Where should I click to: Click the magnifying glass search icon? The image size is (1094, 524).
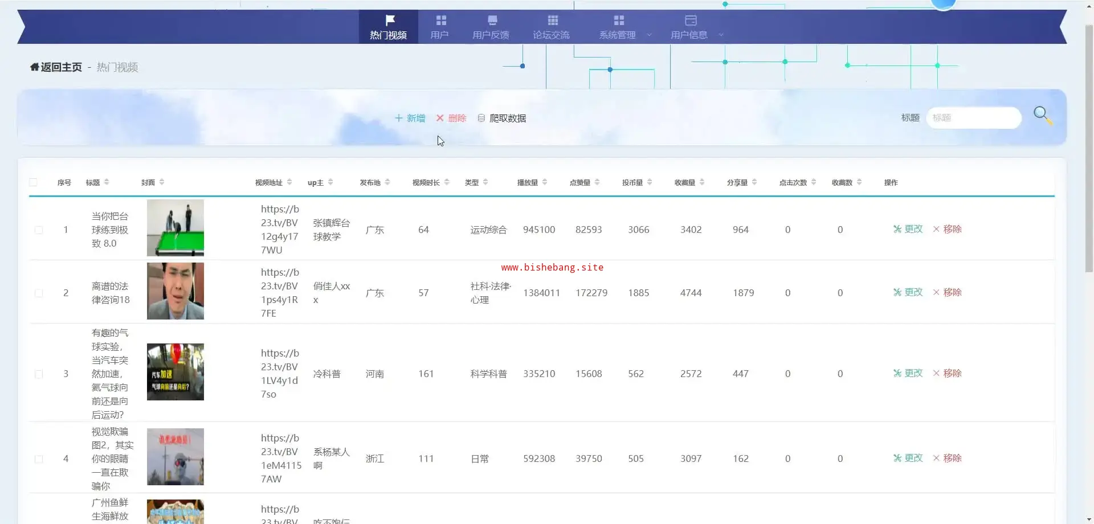click(1042, 115)
